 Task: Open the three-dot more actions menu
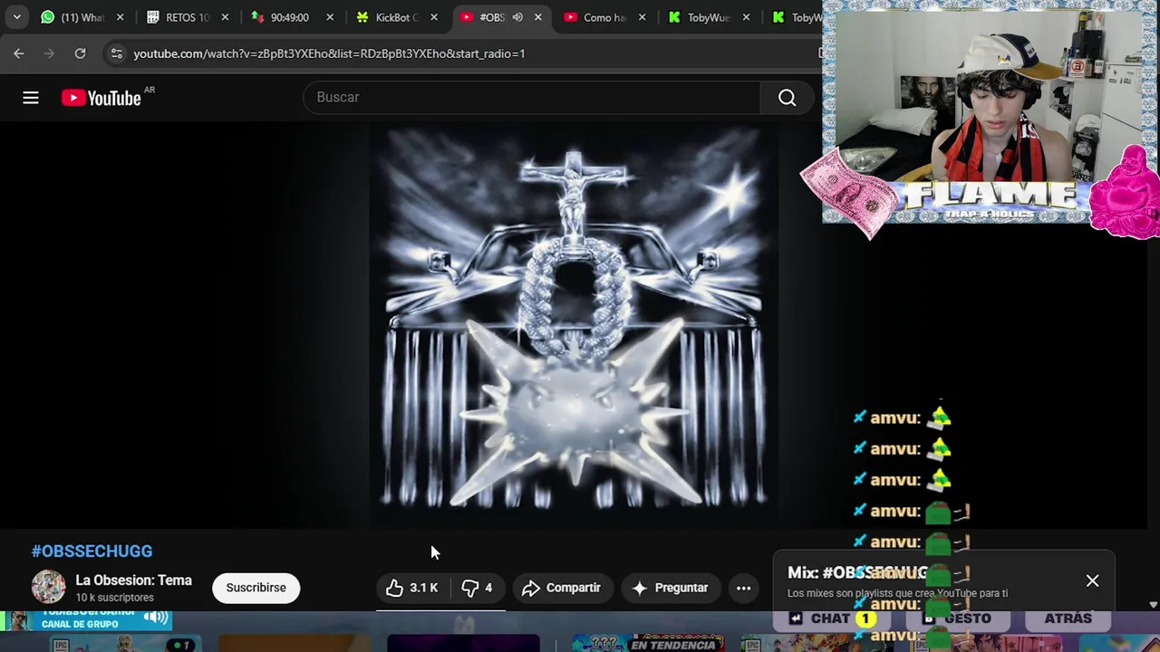click(743, 588)
